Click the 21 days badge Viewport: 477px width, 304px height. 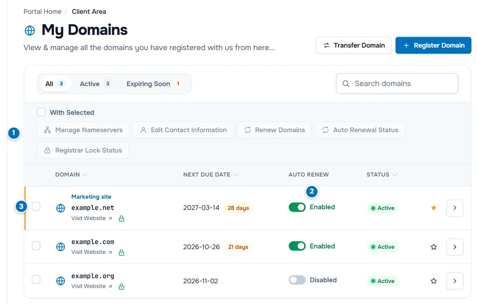click(x=238, y=247)
